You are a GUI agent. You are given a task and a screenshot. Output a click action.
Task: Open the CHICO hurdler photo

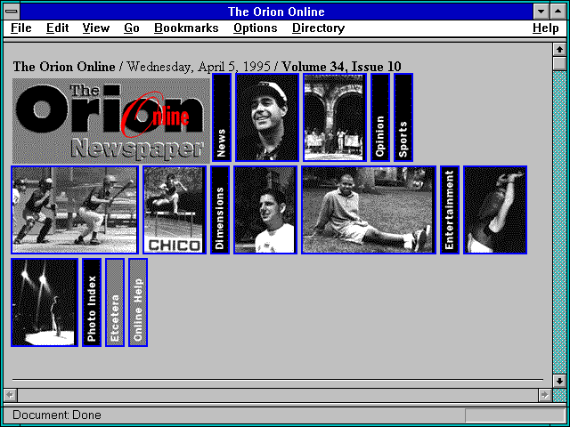tap(175, 210)
